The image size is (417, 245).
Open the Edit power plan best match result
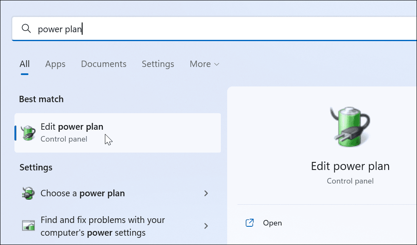(x=117, y=132)
